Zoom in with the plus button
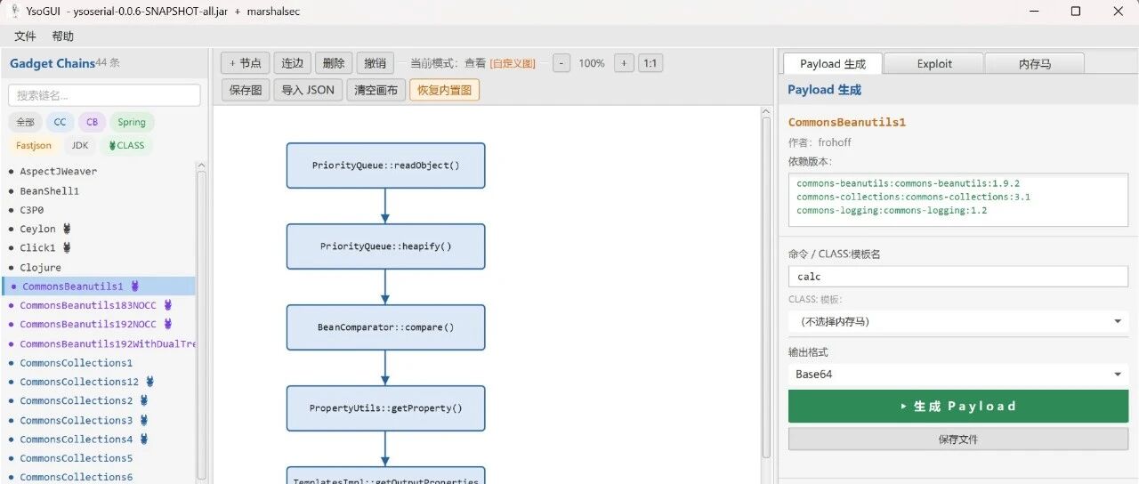The height and width of the screenshot is (484, 1139). [x=624, y=63]
